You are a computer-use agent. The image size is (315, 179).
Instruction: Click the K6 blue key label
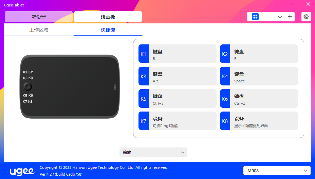click(225, 99)
